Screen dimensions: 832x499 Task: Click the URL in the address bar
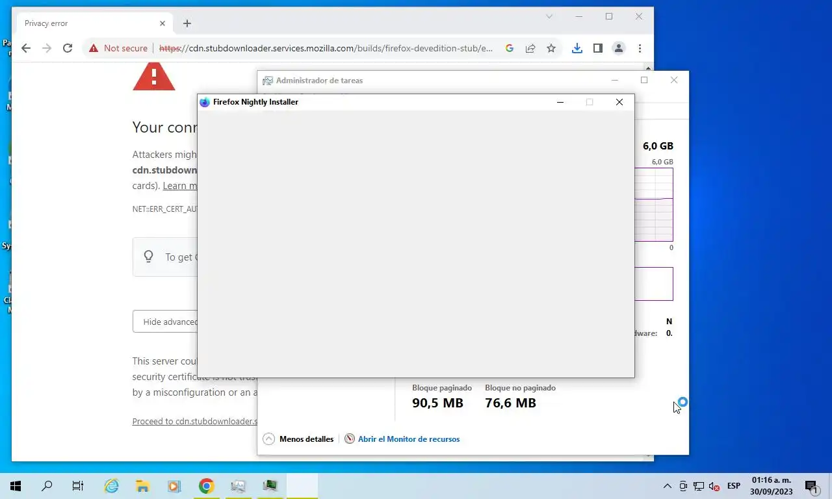point(326,48)
